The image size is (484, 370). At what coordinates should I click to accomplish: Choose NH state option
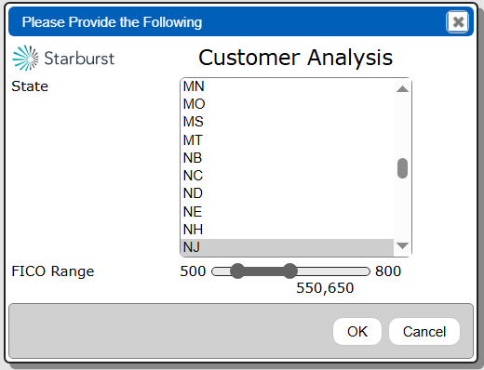pos(287,230)
